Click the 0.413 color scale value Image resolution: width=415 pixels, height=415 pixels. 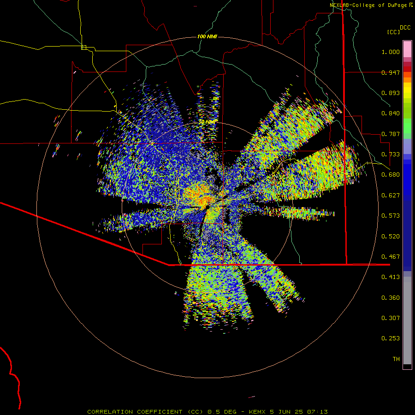pyautogui.click(x=391, y=277)
